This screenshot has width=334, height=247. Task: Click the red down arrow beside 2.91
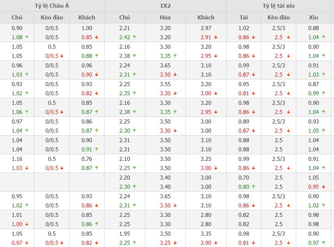pyautogui.click(x=216, y=37)
